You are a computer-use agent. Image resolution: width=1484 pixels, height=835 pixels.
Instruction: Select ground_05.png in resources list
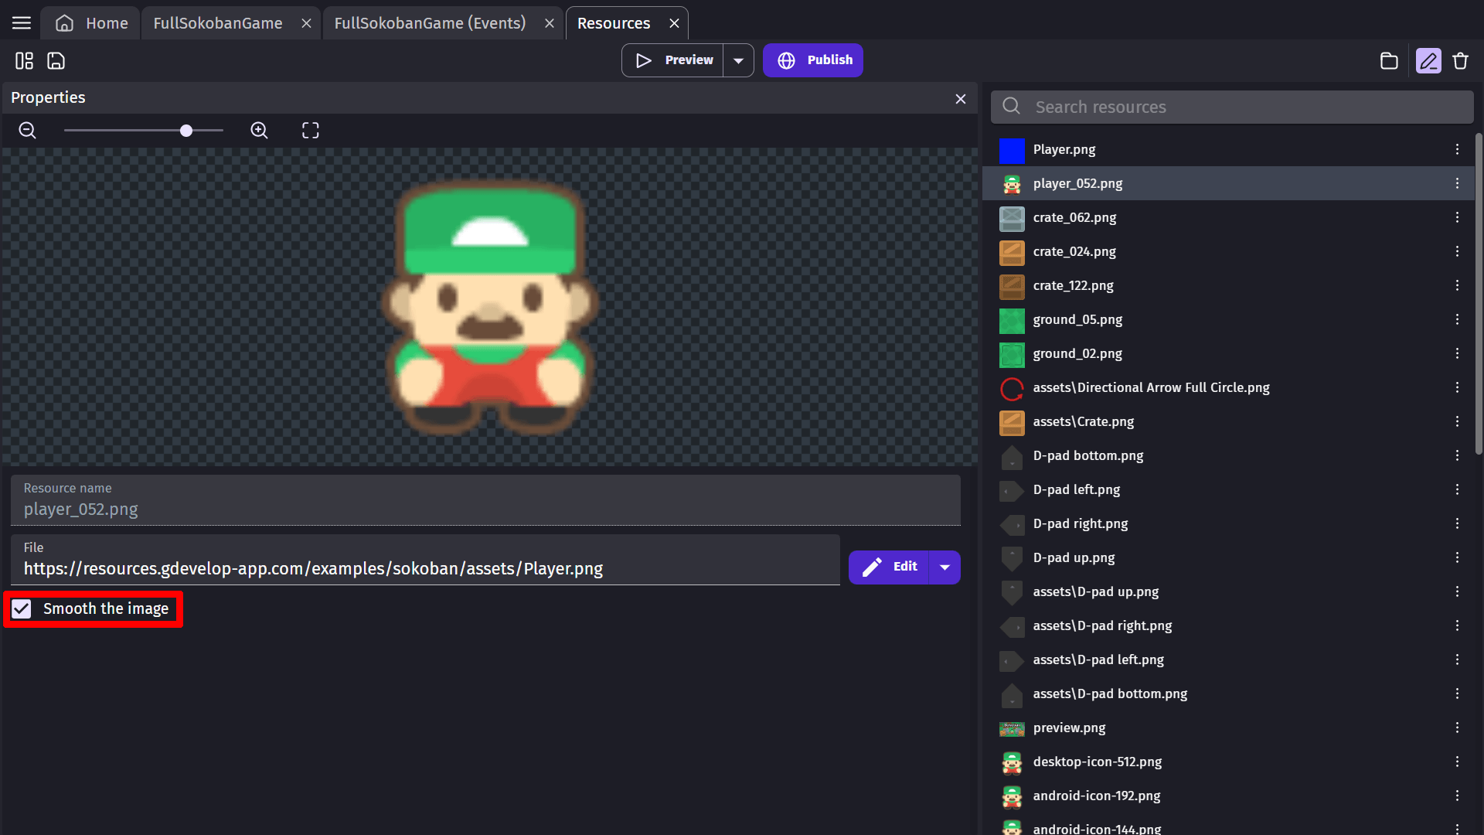(x=1077, y=319)
